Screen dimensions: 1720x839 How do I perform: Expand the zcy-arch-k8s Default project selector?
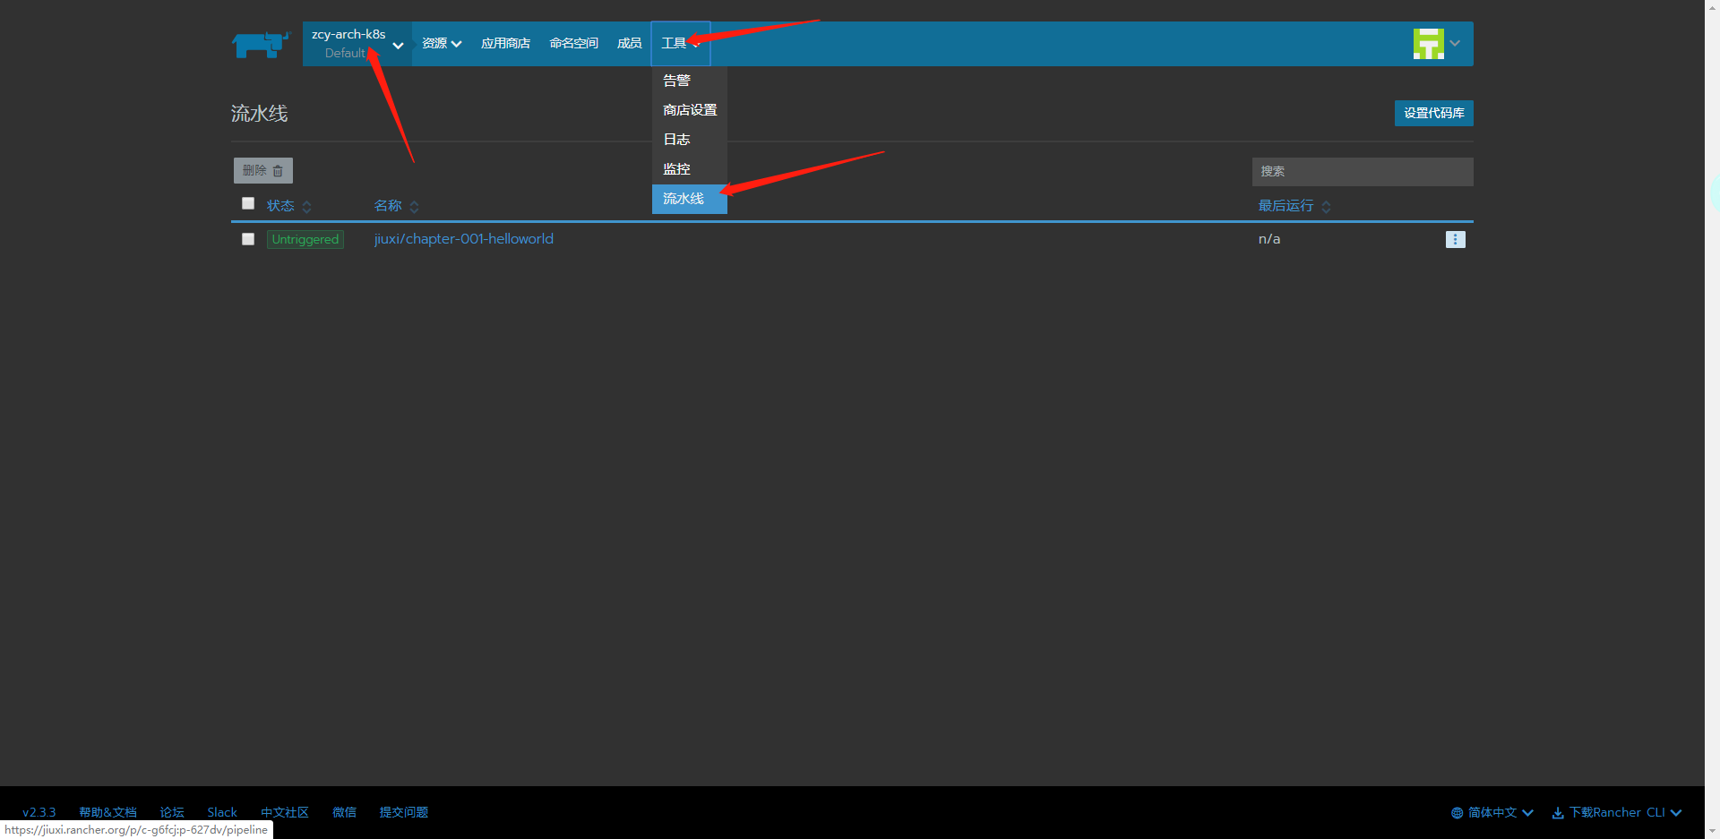tap(357, 44)
